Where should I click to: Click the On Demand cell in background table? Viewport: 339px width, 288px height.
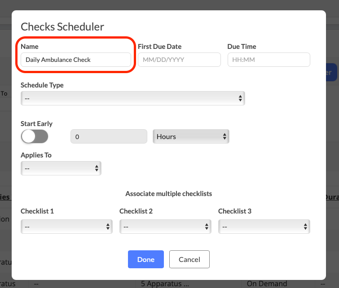(x=267, y=284)
